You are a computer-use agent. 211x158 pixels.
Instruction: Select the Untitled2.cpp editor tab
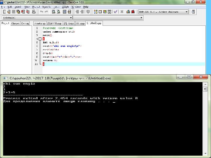tap(94, 23)
